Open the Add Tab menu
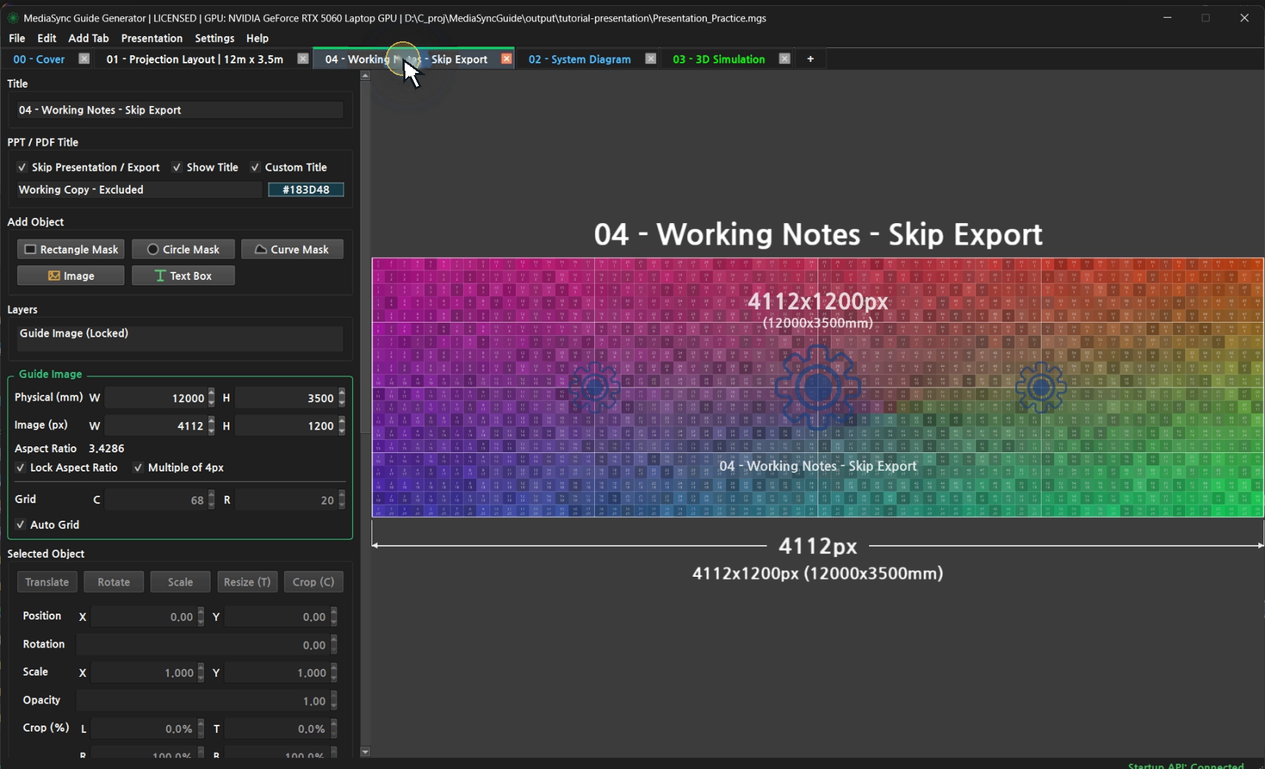The image size is (1265, 769). (x=88, y=38)
